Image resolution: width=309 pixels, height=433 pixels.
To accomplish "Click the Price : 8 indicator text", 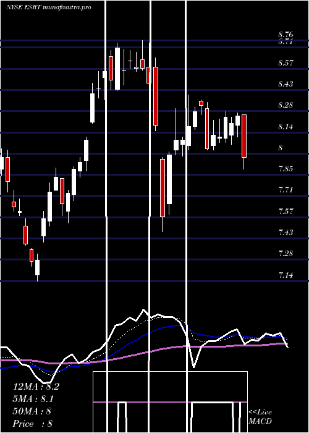I will (x=33, y=424).
